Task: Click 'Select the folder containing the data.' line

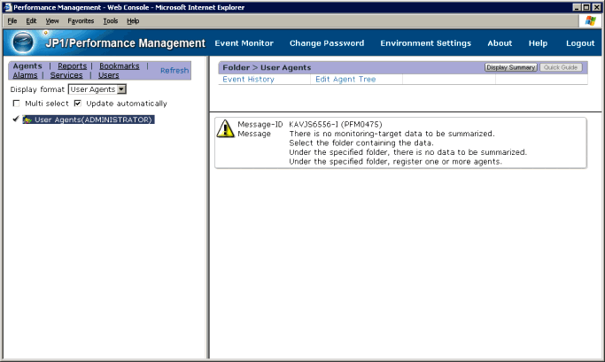Action: tap(361, 143)
